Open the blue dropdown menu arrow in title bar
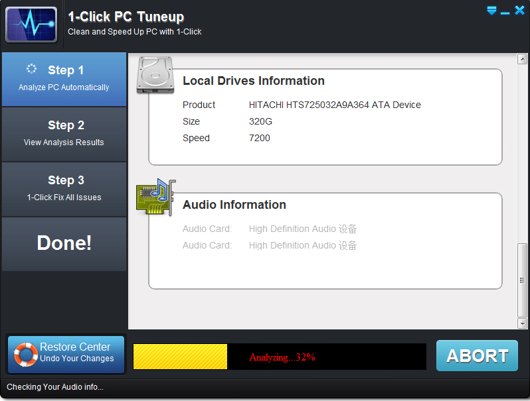 (491, 11)
